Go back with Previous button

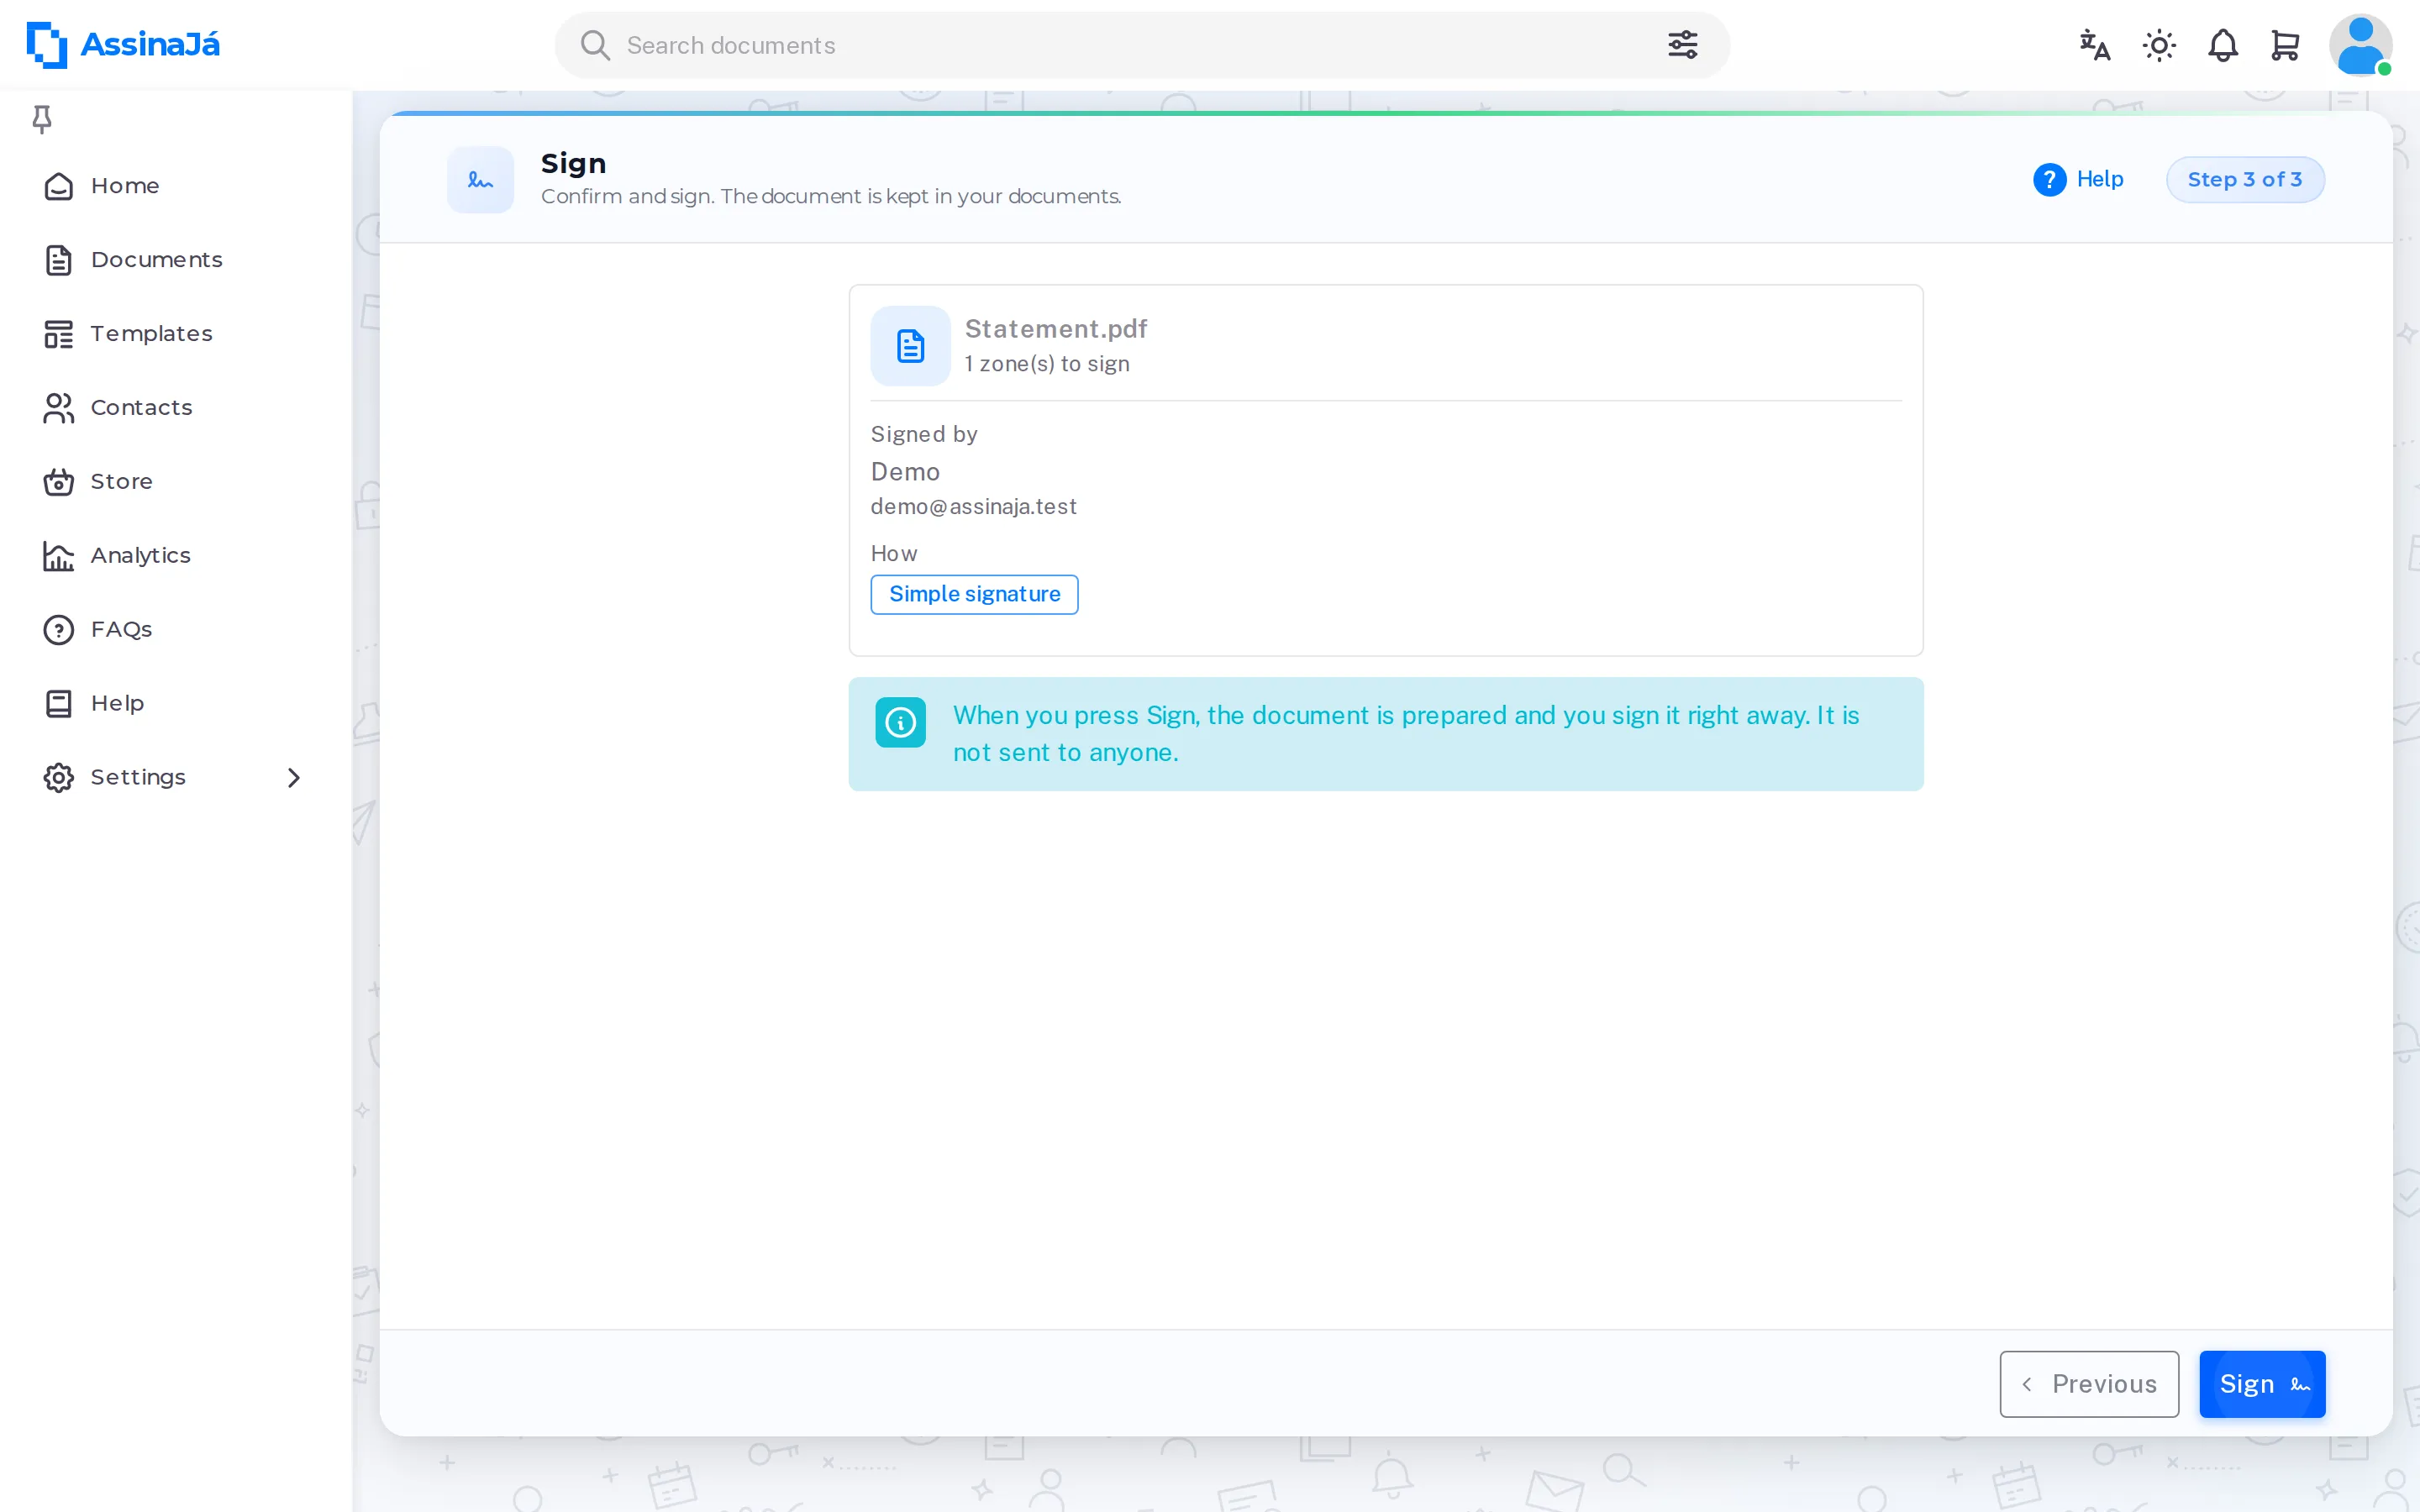[2089, 1384]
